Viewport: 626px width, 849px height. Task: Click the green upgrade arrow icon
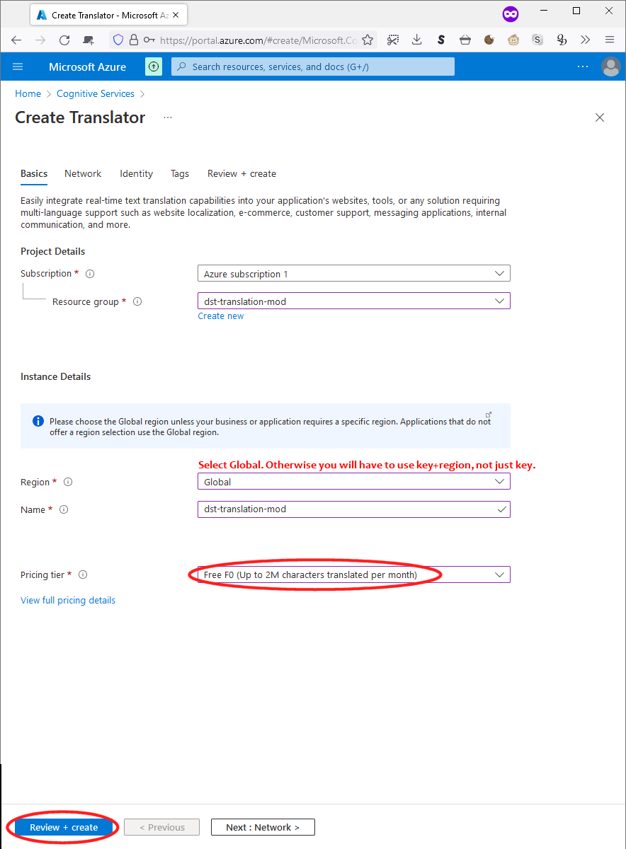(154, 67)
